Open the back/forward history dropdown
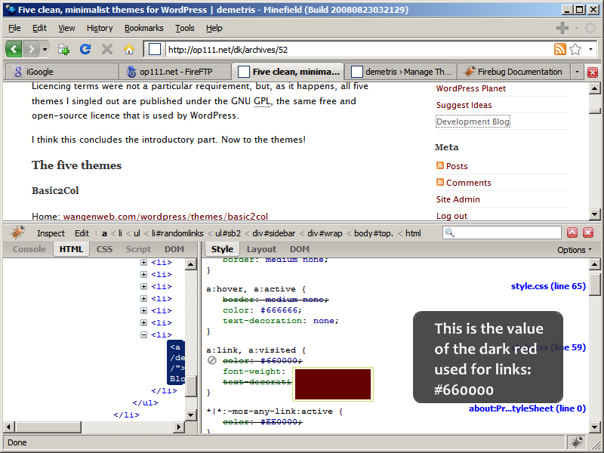The image size is (604, 453). (x=45, y=49)
